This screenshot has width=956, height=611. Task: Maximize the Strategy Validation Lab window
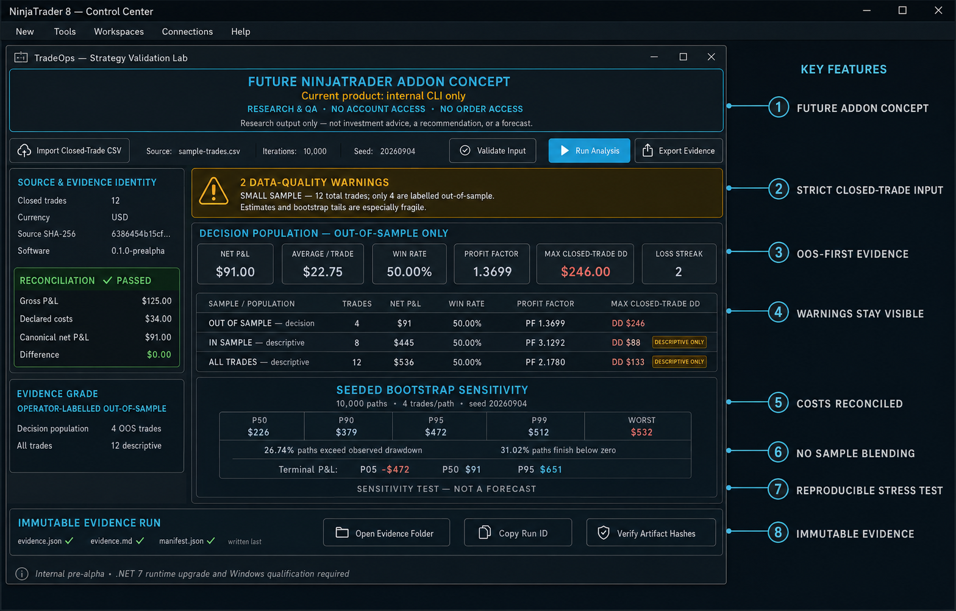[683, 57]
